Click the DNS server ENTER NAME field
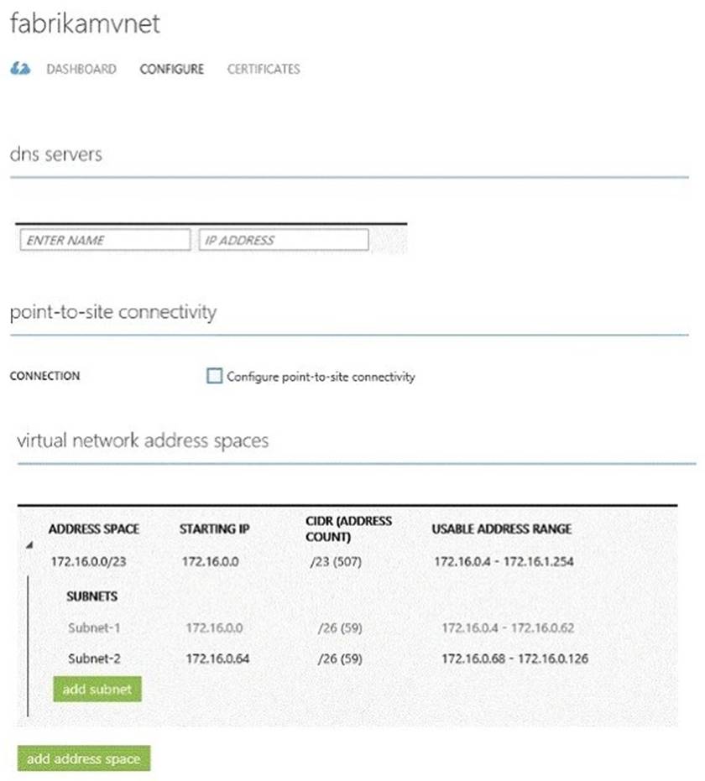The width and height of the screenshot is (705, 781). click(105, 240)
